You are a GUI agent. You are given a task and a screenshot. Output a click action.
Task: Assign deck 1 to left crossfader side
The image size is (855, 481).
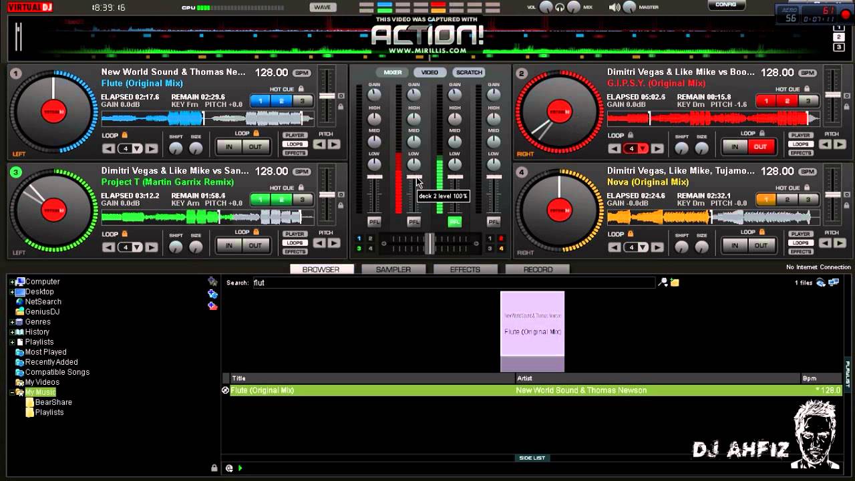click(359, 238)
